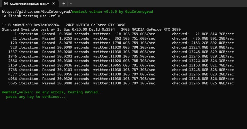Click the memtest_vulkan v0.5.0 title text
This screenshot has height=129, width=247.
pos(94,12)
